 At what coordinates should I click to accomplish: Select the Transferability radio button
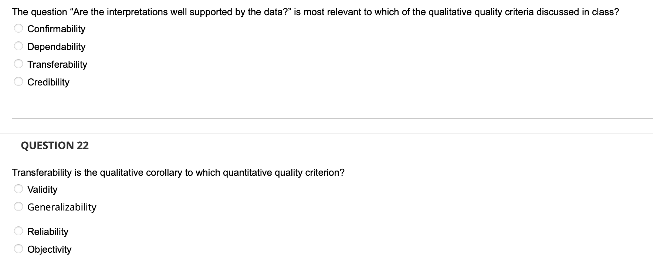tap(18, 63)
